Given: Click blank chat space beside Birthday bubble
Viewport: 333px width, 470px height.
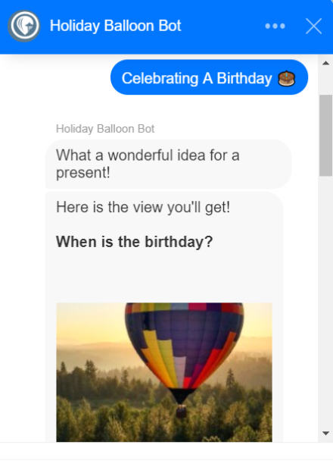Looking at the screenshot, I should tap(54, 77).
